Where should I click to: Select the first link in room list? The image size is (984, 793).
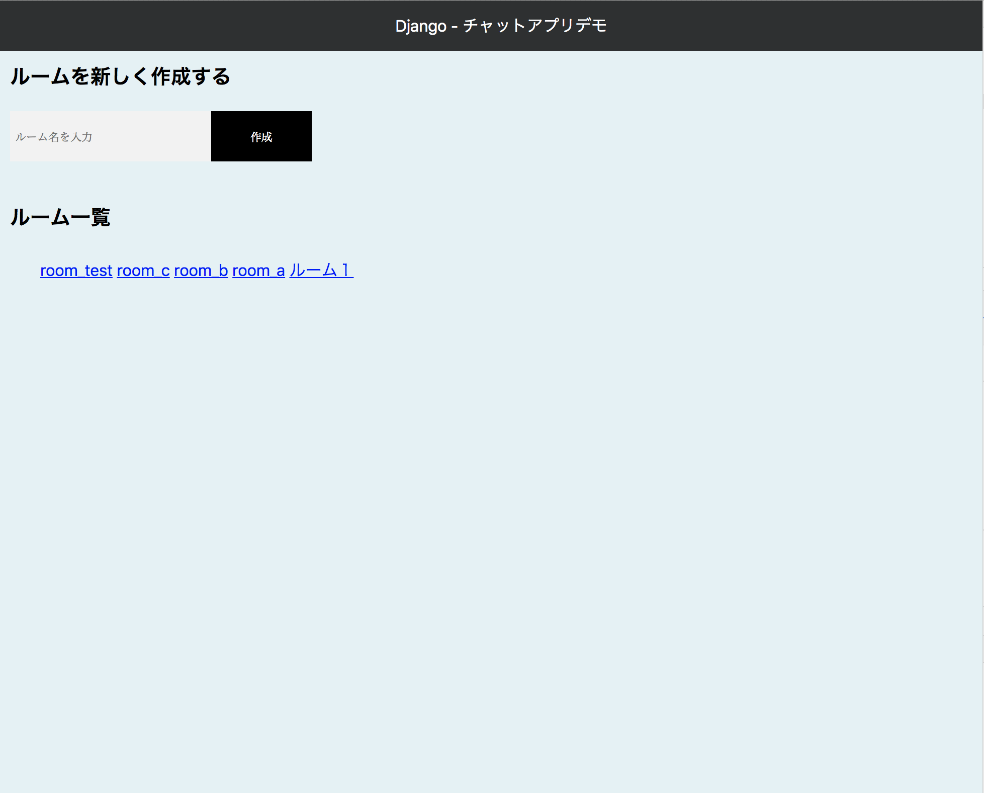[x=76, y=271]
